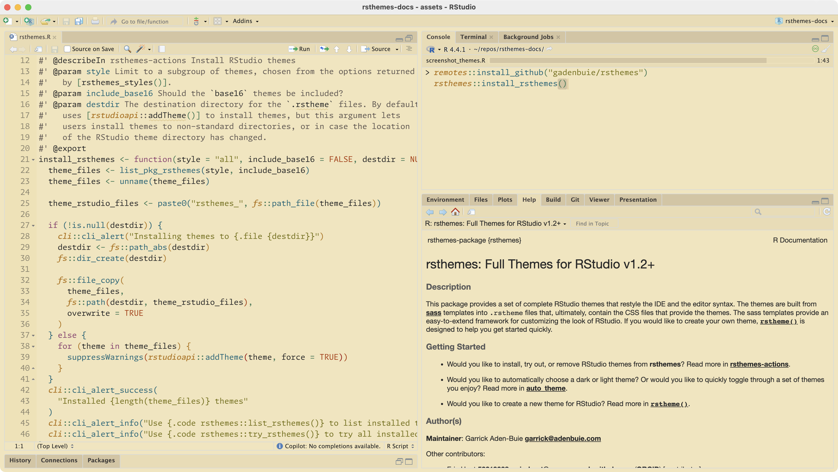
Task: Switch to the Terminal tab
Action: 473,37
